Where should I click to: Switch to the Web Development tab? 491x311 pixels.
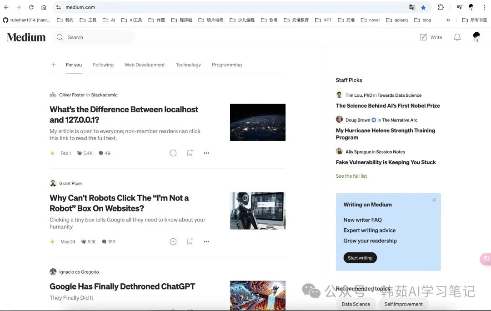[x=145, y=65]
